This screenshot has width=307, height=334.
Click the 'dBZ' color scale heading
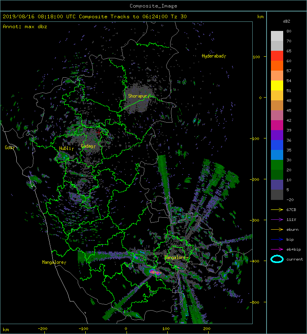tap(286, 21)
